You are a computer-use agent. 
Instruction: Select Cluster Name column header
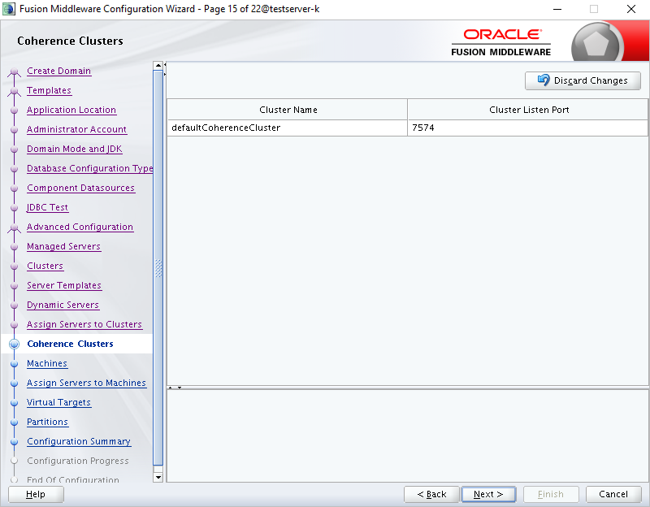pos(288,110)
